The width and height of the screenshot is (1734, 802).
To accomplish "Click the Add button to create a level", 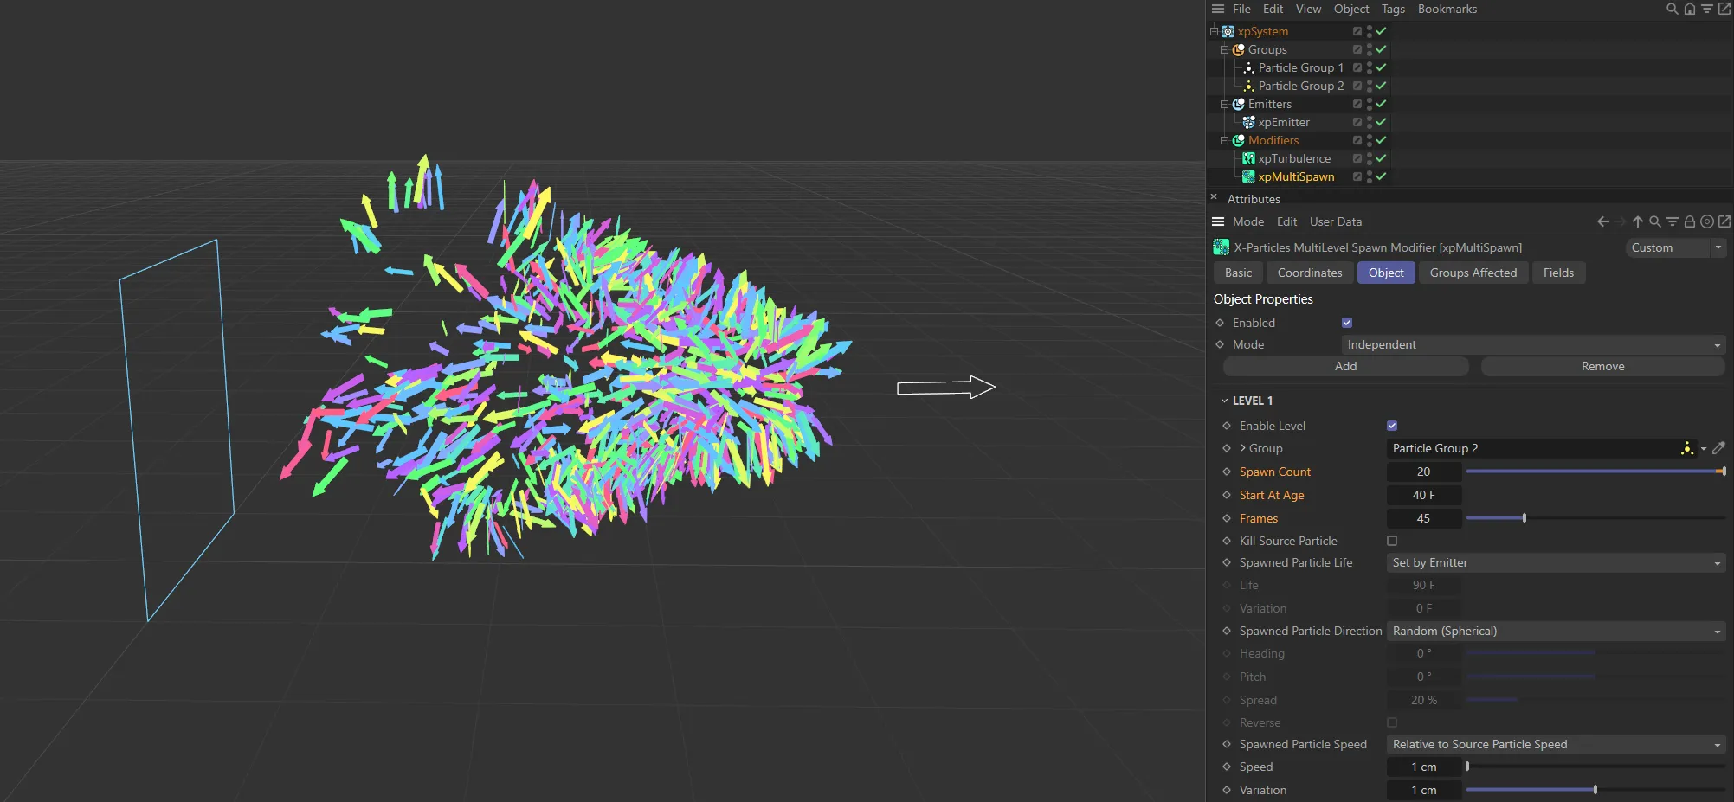I will [x=1344, y=366].
